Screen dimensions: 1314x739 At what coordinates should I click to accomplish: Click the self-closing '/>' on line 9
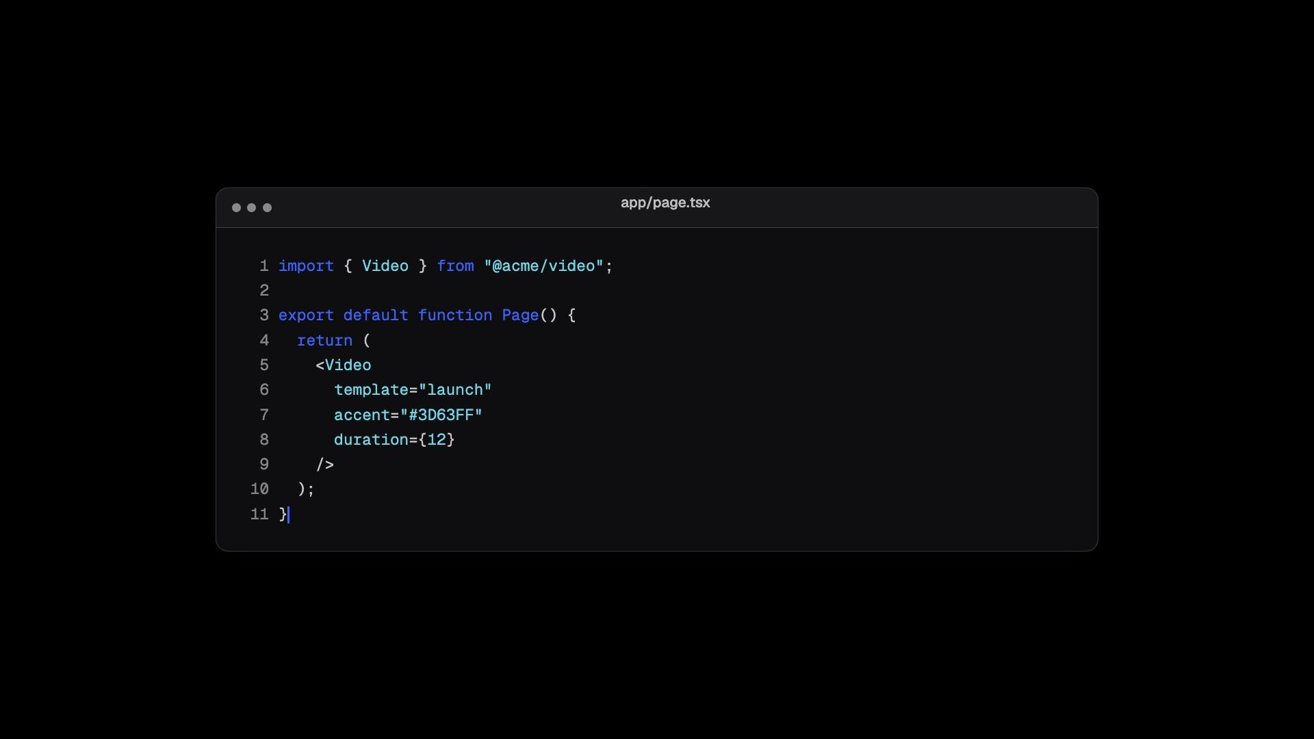coord(325,465)
